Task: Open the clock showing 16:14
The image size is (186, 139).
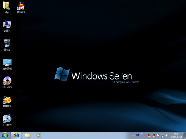Action: pos(176,136)
